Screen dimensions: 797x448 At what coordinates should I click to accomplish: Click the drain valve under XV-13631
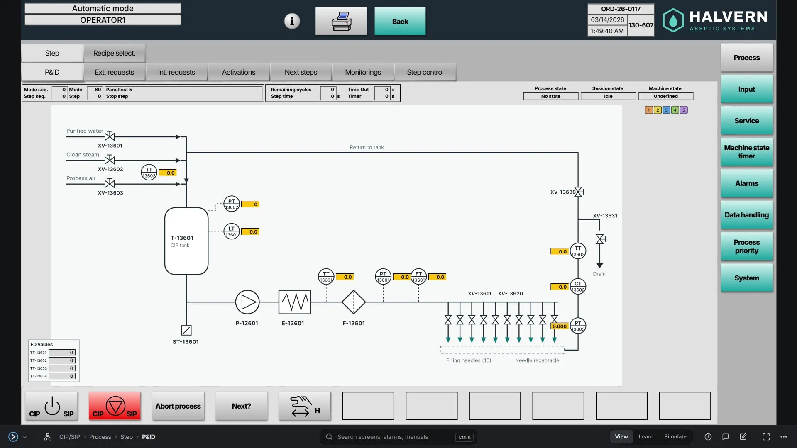pyautogui.click(x=600, y=239)
